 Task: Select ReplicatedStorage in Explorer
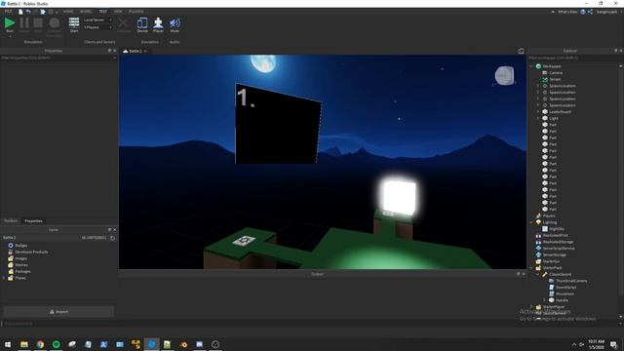pyautogui.click(x=558, y=242)
